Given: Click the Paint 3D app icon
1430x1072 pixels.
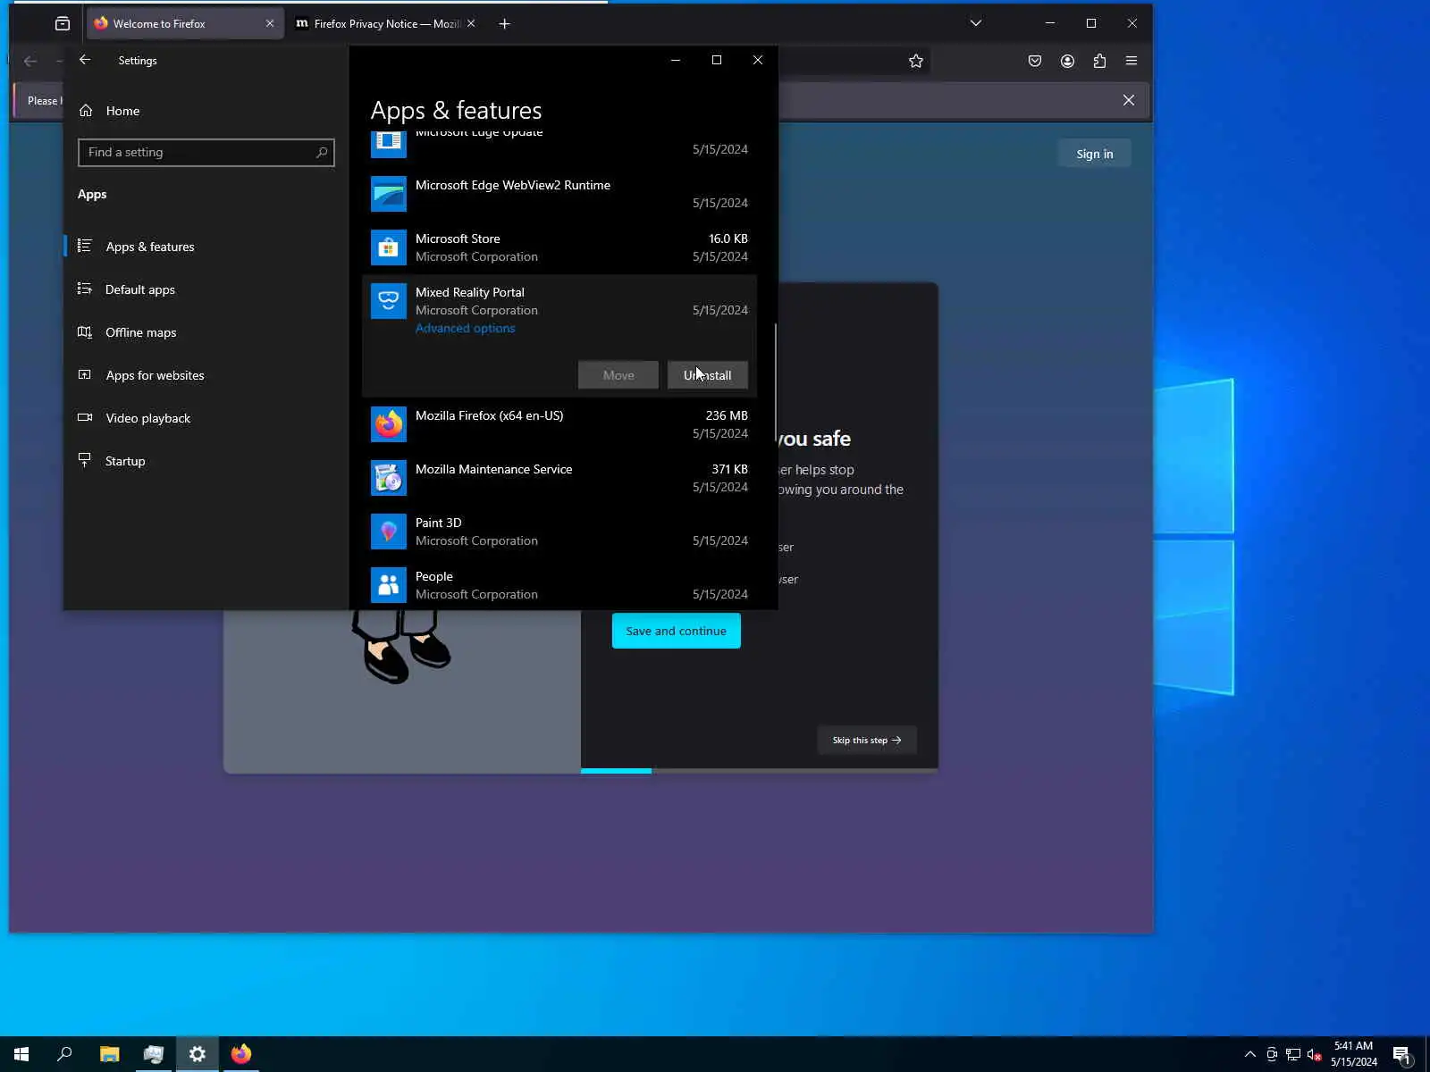Looking at the screenshot, I should pyautogui.click(x=389, y=532).
